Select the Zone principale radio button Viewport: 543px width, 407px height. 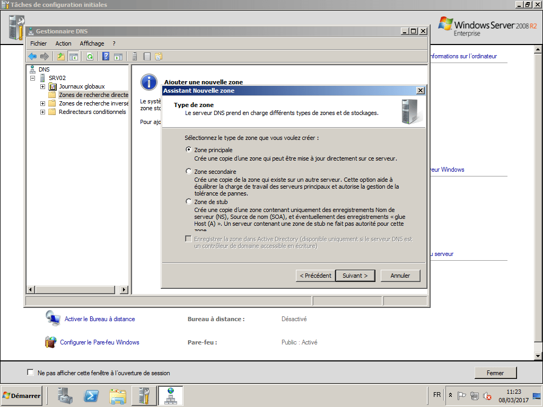[x=189, y=149]
